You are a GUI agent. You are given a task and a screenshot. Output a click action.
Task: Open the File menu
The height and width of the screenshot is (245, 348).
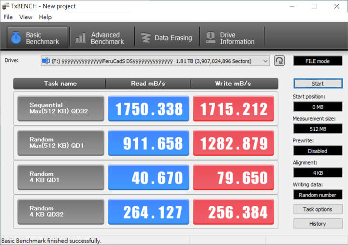8,17
